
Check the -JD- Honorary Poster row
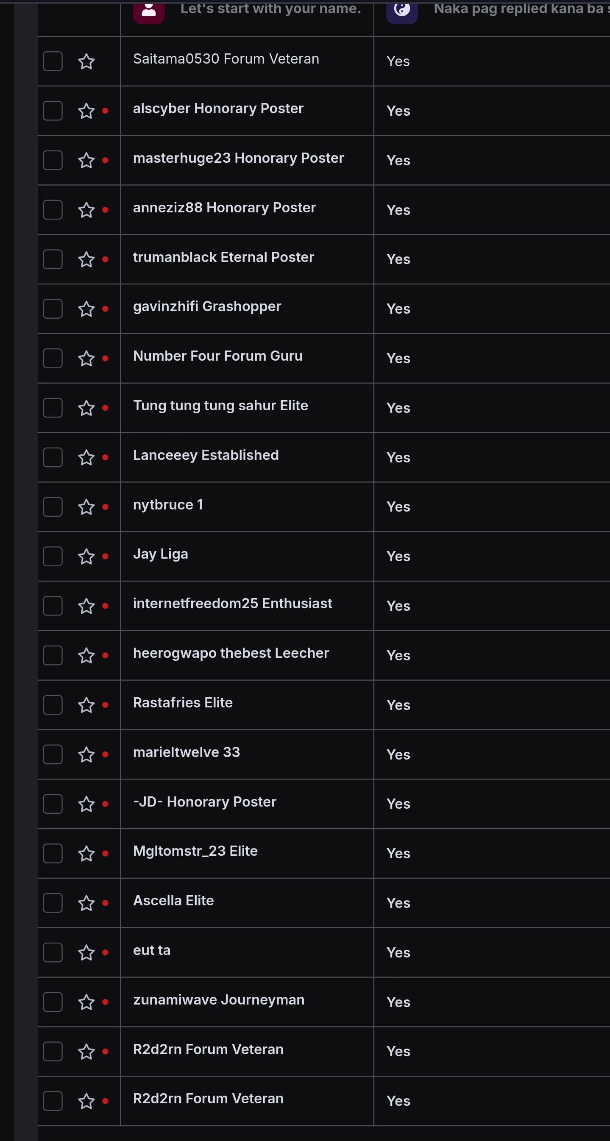(53, 804)
